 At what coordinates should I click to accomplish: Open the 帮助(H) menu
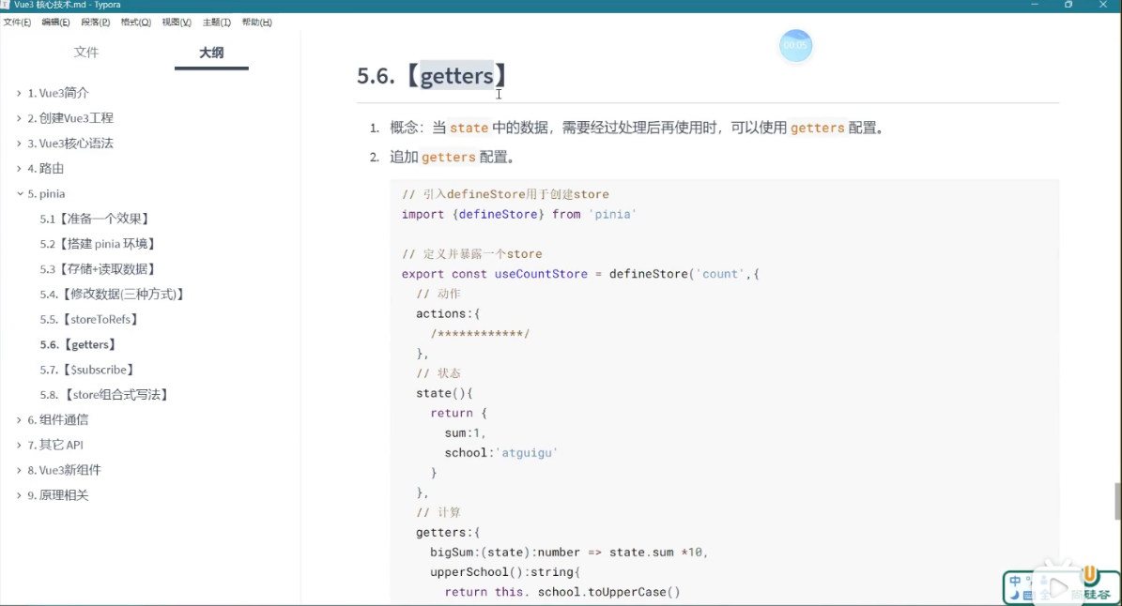[x=256, y=23]
